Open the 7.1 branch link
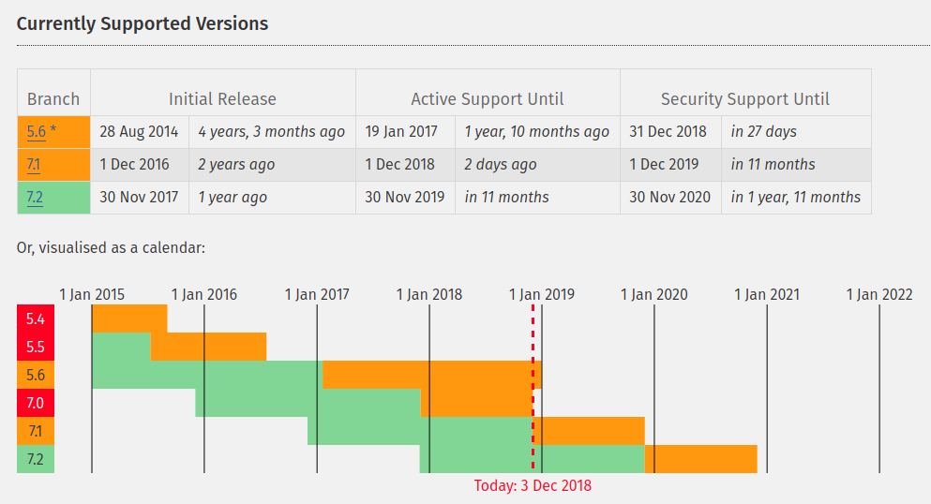 click(x=34, y=164)
